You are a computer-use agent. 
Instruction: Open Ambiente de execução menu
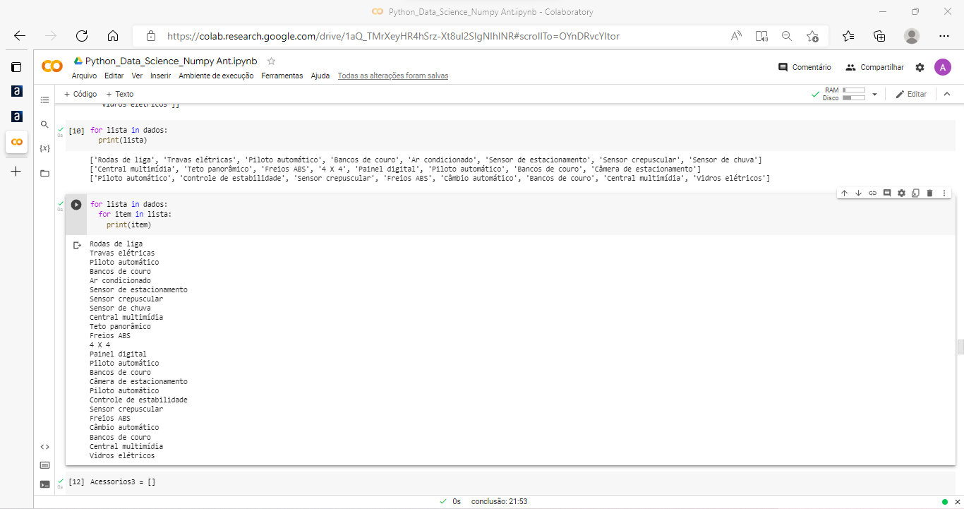(216, 76)
